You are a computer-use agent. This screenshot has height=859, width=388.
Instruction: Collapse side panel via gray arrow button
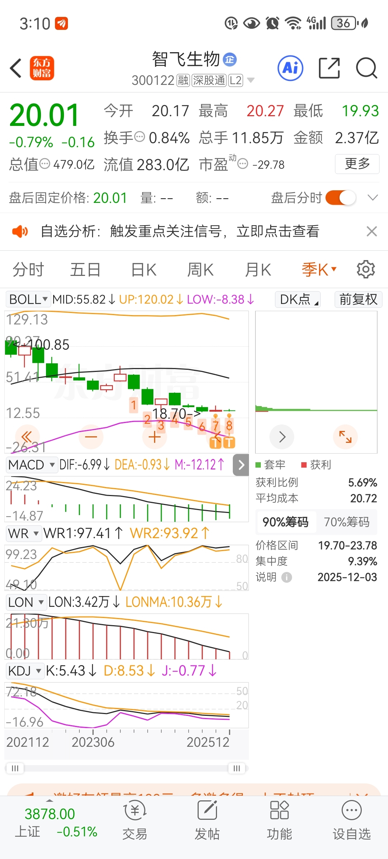[x=241, y=465]
